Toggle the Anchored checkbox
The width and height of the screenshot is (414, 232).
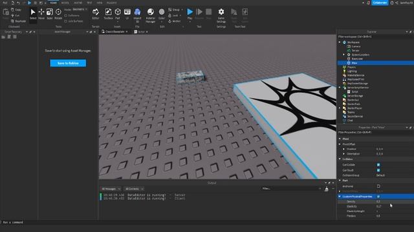coord(378,186)
